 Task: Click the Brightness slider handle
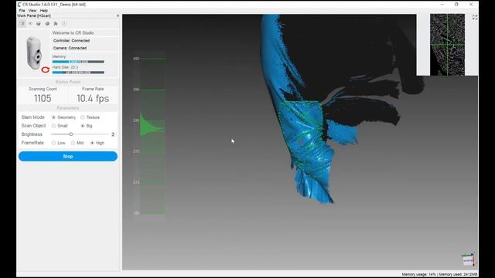pyautogui.click(x=71, y=134)
